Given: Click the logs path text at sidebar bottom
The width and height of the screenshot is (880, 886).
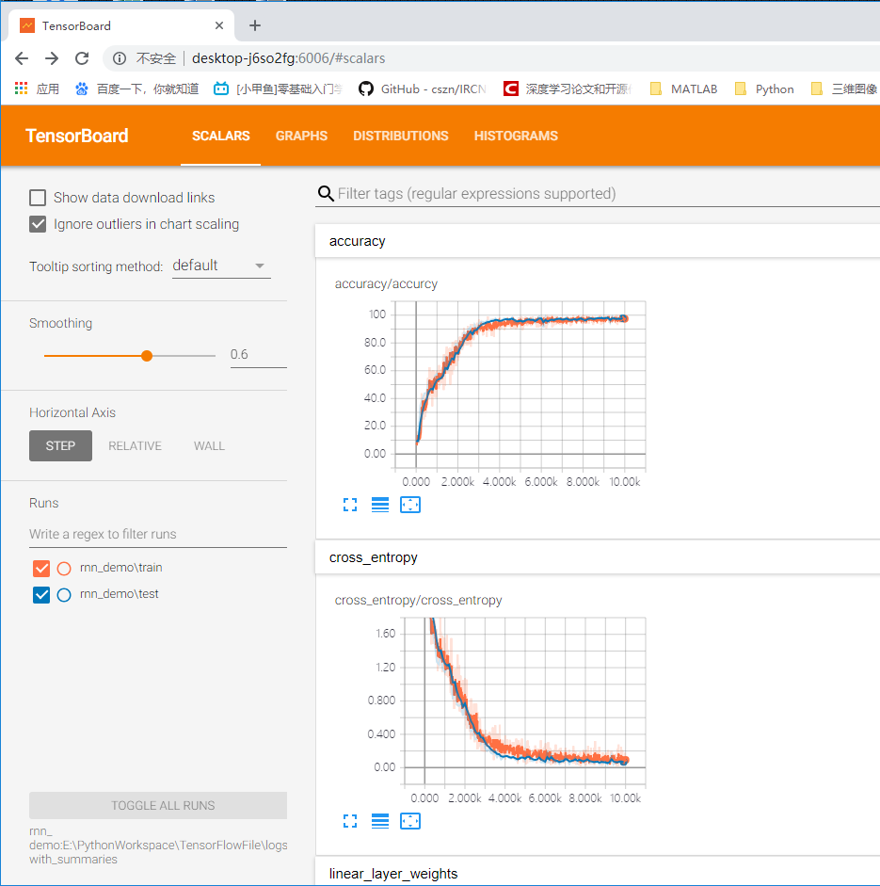Looking at the screenshot, I should click(x=158, y=846).
